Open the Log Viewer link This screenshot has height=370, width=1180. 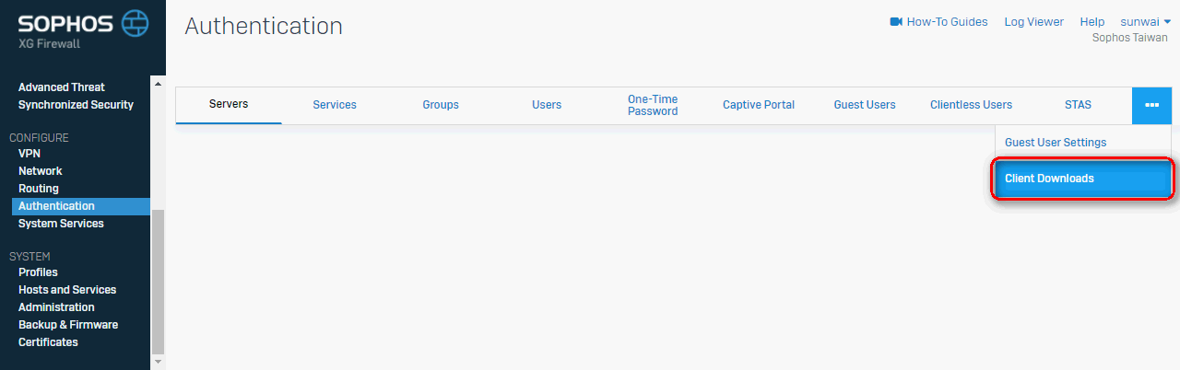pyautogui.click(x=1033, y=22)
